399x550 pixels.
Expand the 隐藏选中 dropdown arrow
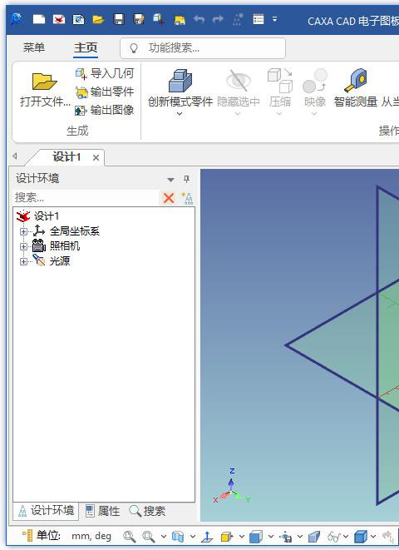pyautogui.click(x=238, y=113)
